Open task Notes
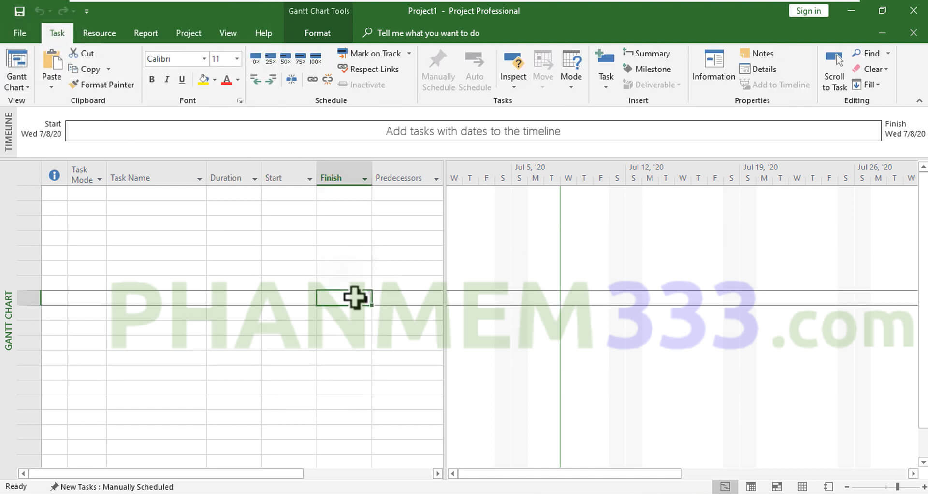The height and width of the screenshot is (494, 928). (x=757, y=53)
